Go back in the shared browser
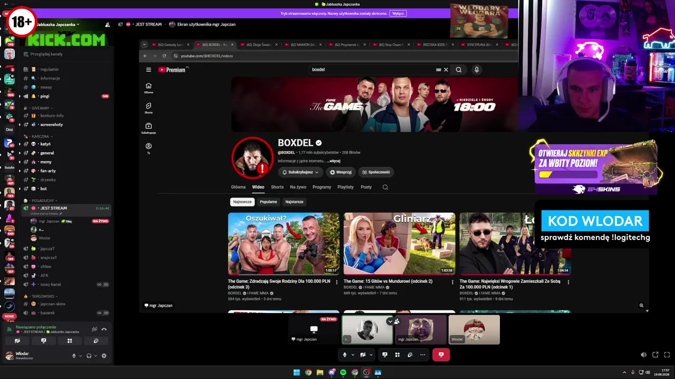 point(146,56)
